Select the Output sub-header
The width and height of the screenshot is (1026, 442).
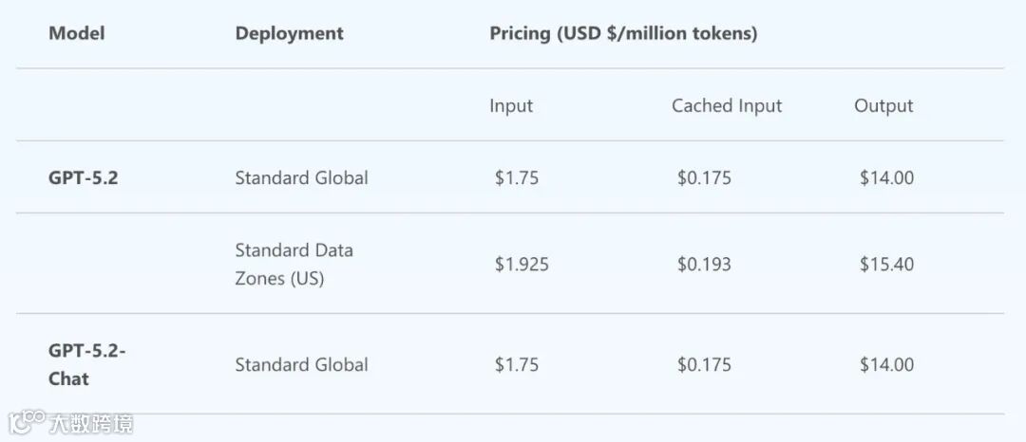pyautogui.click(x=883, y=106)
